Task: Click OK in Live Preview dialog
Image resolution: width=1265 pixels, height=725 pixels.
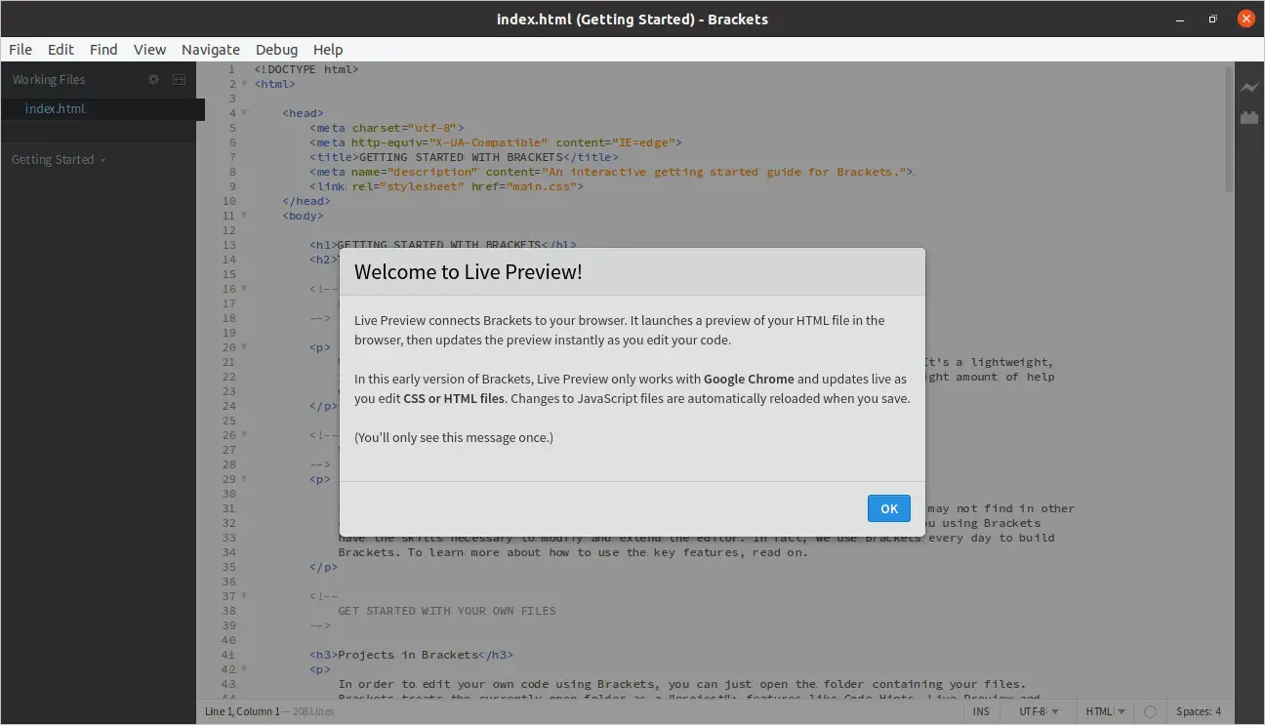Action: click(889, 508)
